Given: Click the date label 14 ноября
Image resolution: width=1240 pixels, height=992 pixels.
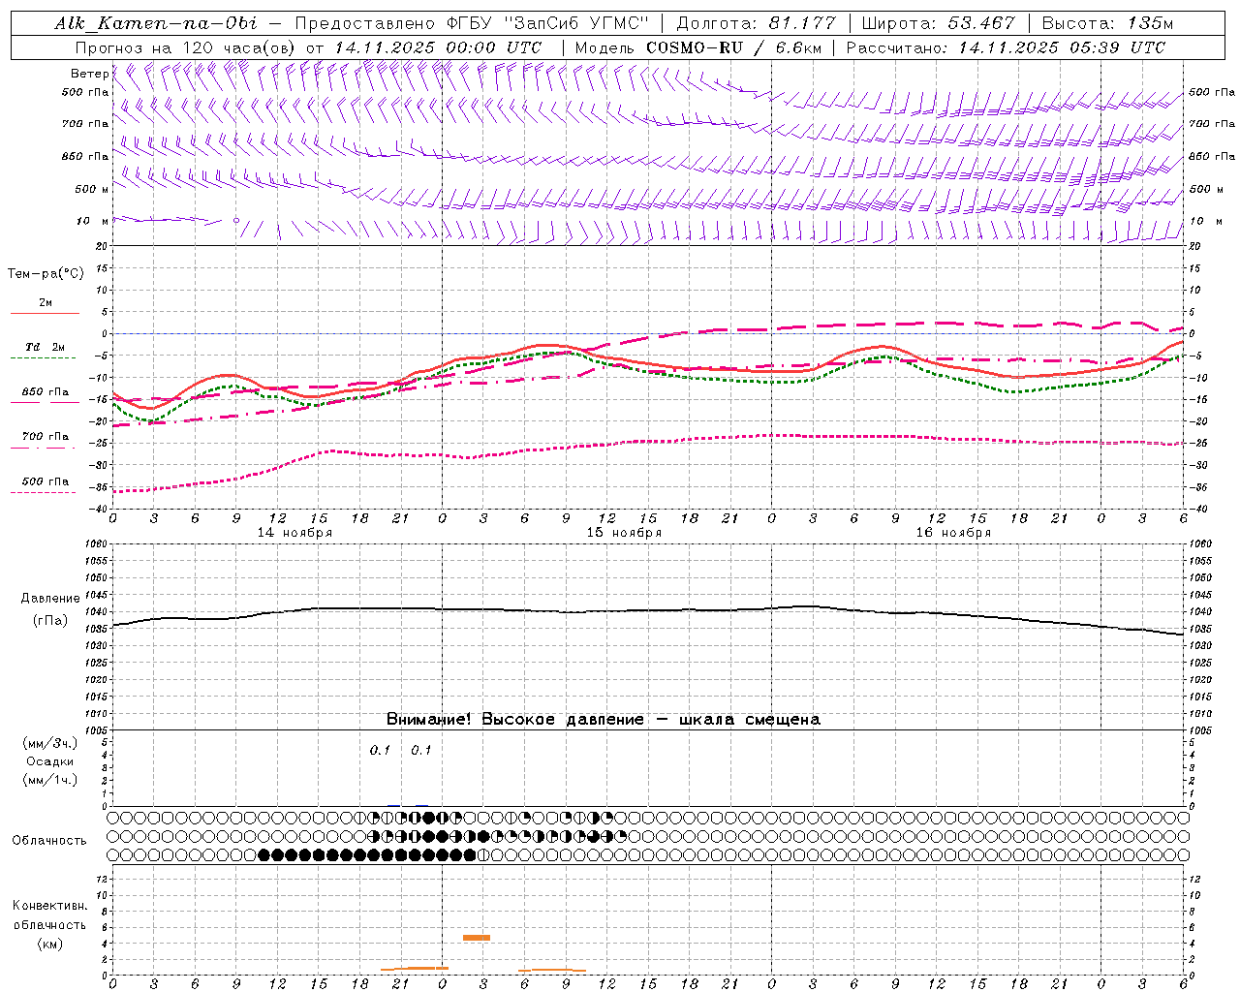Looking at the screenshot, I should coord(294,532).
